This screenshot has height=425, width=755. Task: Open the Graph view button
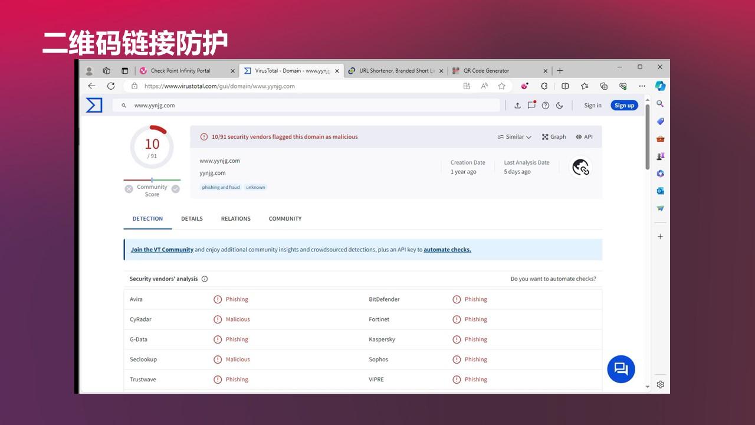coord(554,137)
